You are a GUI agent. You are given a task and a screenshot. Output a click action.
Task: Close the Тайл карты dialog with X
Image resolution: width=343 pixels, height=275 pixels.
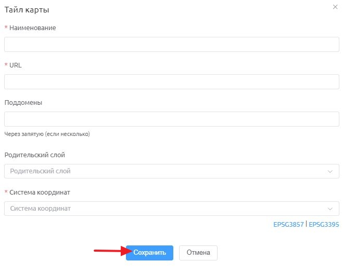click(x=335, y=7)
